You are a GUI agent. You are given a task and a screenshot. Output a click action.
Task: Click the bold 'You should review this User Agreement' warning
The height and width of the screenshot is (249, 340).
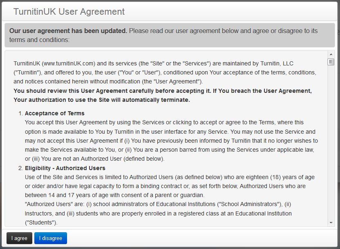pos(162,91)
